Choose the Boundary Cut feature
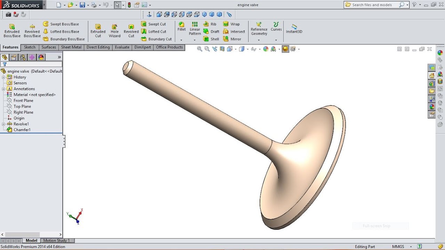The image size is (445, 250). point(156,39)
